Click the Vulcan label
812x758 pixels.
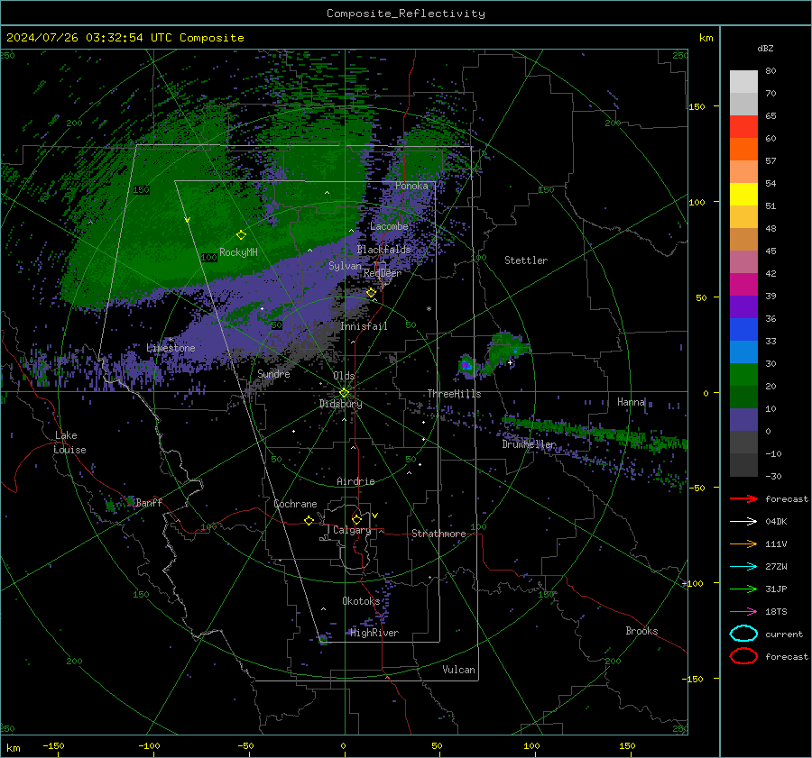458,670
